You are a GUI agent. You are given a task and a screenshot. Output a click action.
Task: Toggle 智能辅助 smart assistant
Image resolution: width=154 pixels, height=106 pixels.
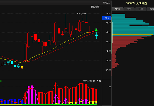95,7
